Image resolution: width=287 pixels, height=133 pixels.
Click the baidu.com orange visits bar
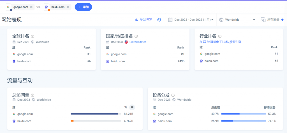tap(72, 121)
